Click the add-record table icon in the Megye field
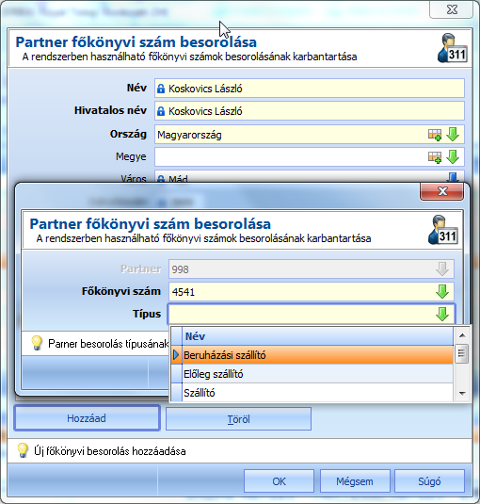The image size is (480, 504). (x=435, y=157)
